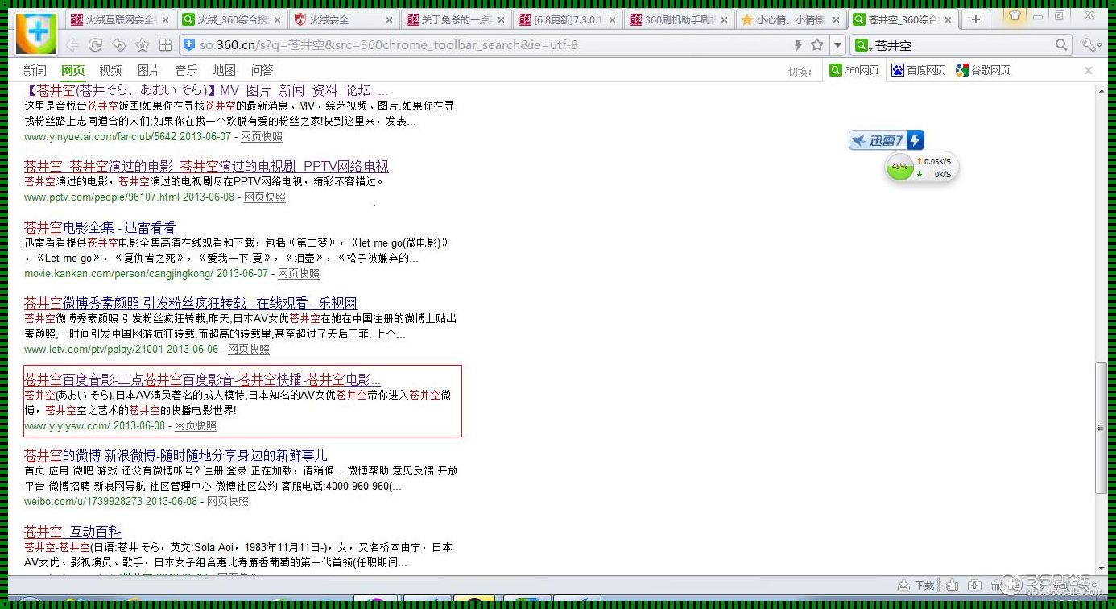Open the 音乐 search category
This screenshot has width=1116, height=609.
click(187, 71)
